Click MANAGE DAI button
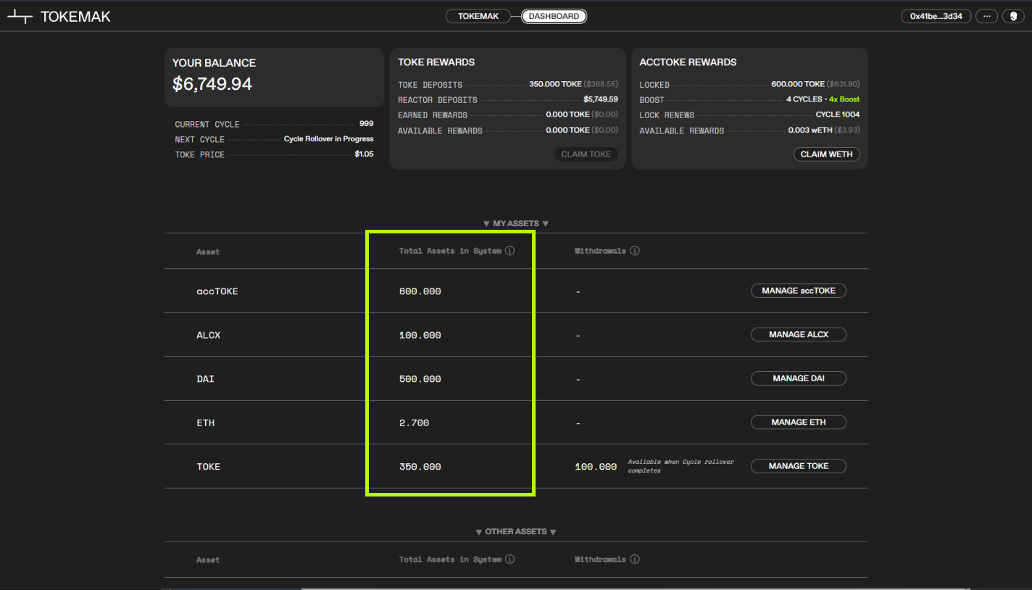1032x590 pixels. tap(799, 378)
